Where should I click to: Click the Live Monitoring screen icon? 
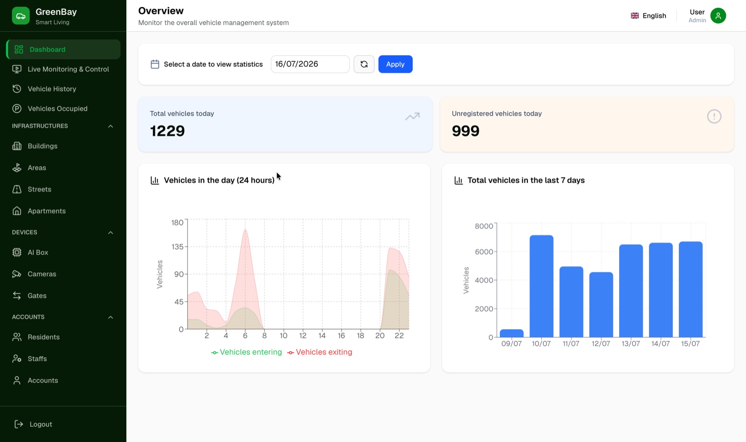[x=17, y=69]
